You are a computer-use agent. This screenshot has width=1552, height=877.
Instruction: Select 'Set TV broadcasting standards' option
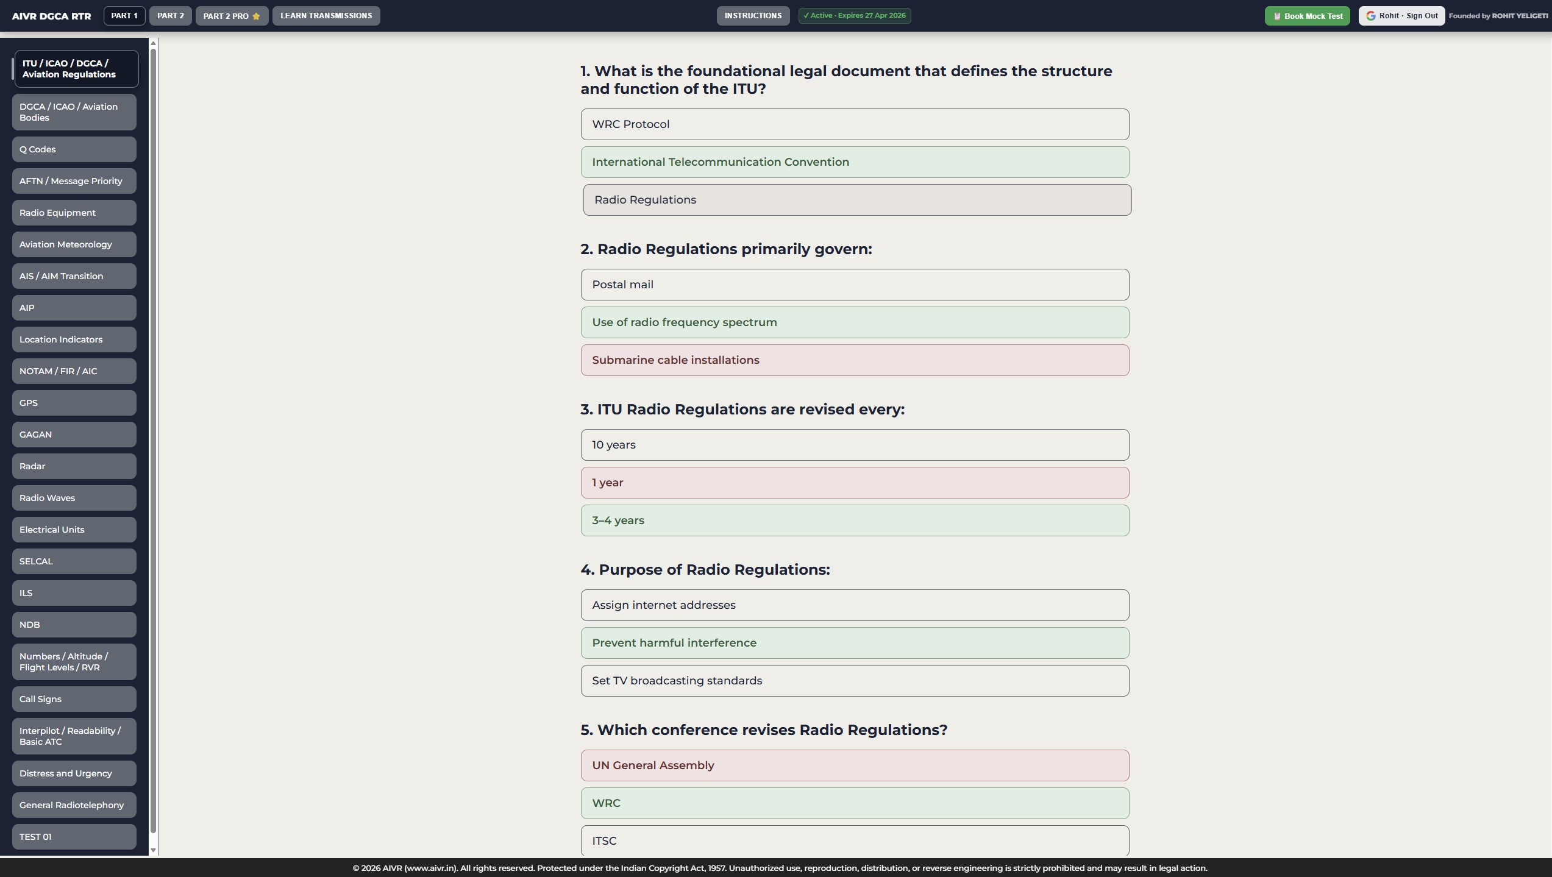(x=854, y=681)
